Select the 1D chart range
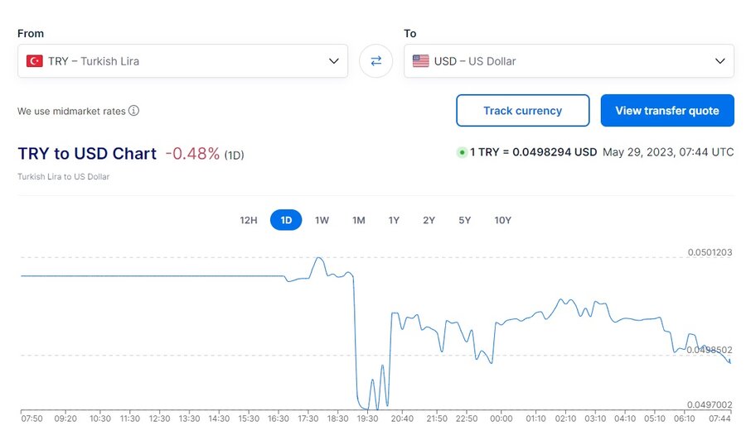The image size is (746, 435). 286,220
